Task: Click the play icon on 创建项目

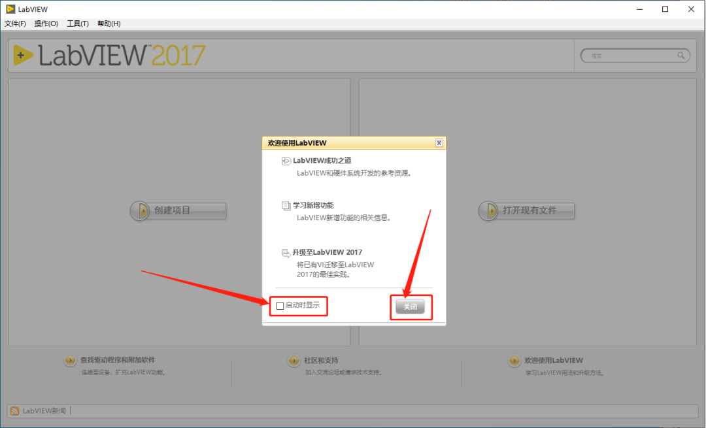Action: pyautogui.click(x=141, y=210)
